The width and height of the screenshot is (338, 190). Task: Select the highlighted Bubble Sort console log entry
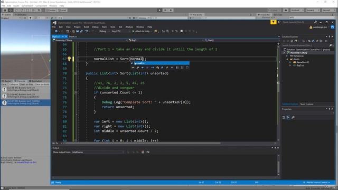click(25, 102)
